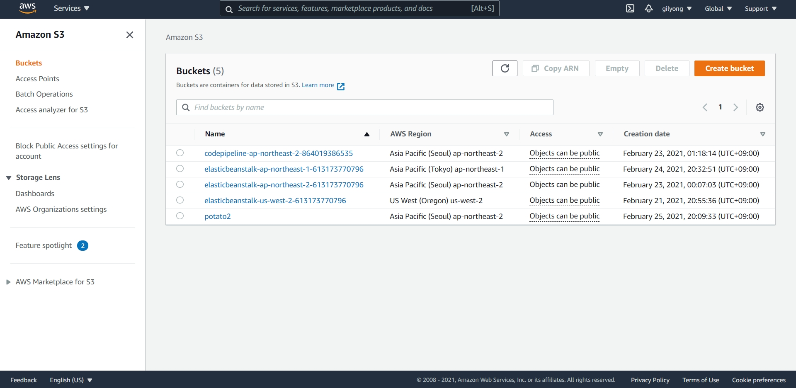Open the CloudShell terminal icon
The height and width of the screenshot is (388, 796).
[630, 8]
